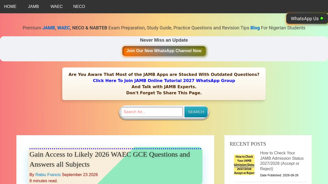Go to WAEC in top navigation
328x184 pixels.
[57, 7]
